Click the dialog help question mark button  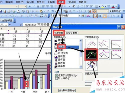[119, 27]
